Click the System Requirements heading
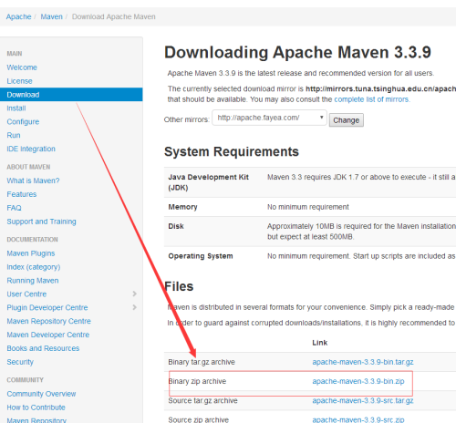The width and height of the screenshot is (456, 423). (x=232, y=151)
